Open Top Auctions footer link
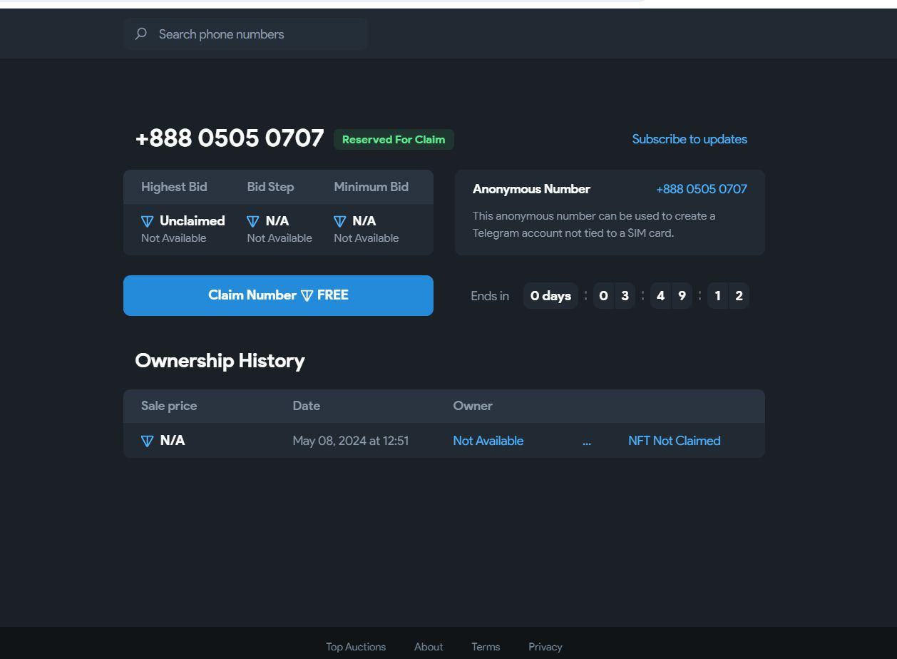This screenshot has width=897, height=659. tap(356, 647)
